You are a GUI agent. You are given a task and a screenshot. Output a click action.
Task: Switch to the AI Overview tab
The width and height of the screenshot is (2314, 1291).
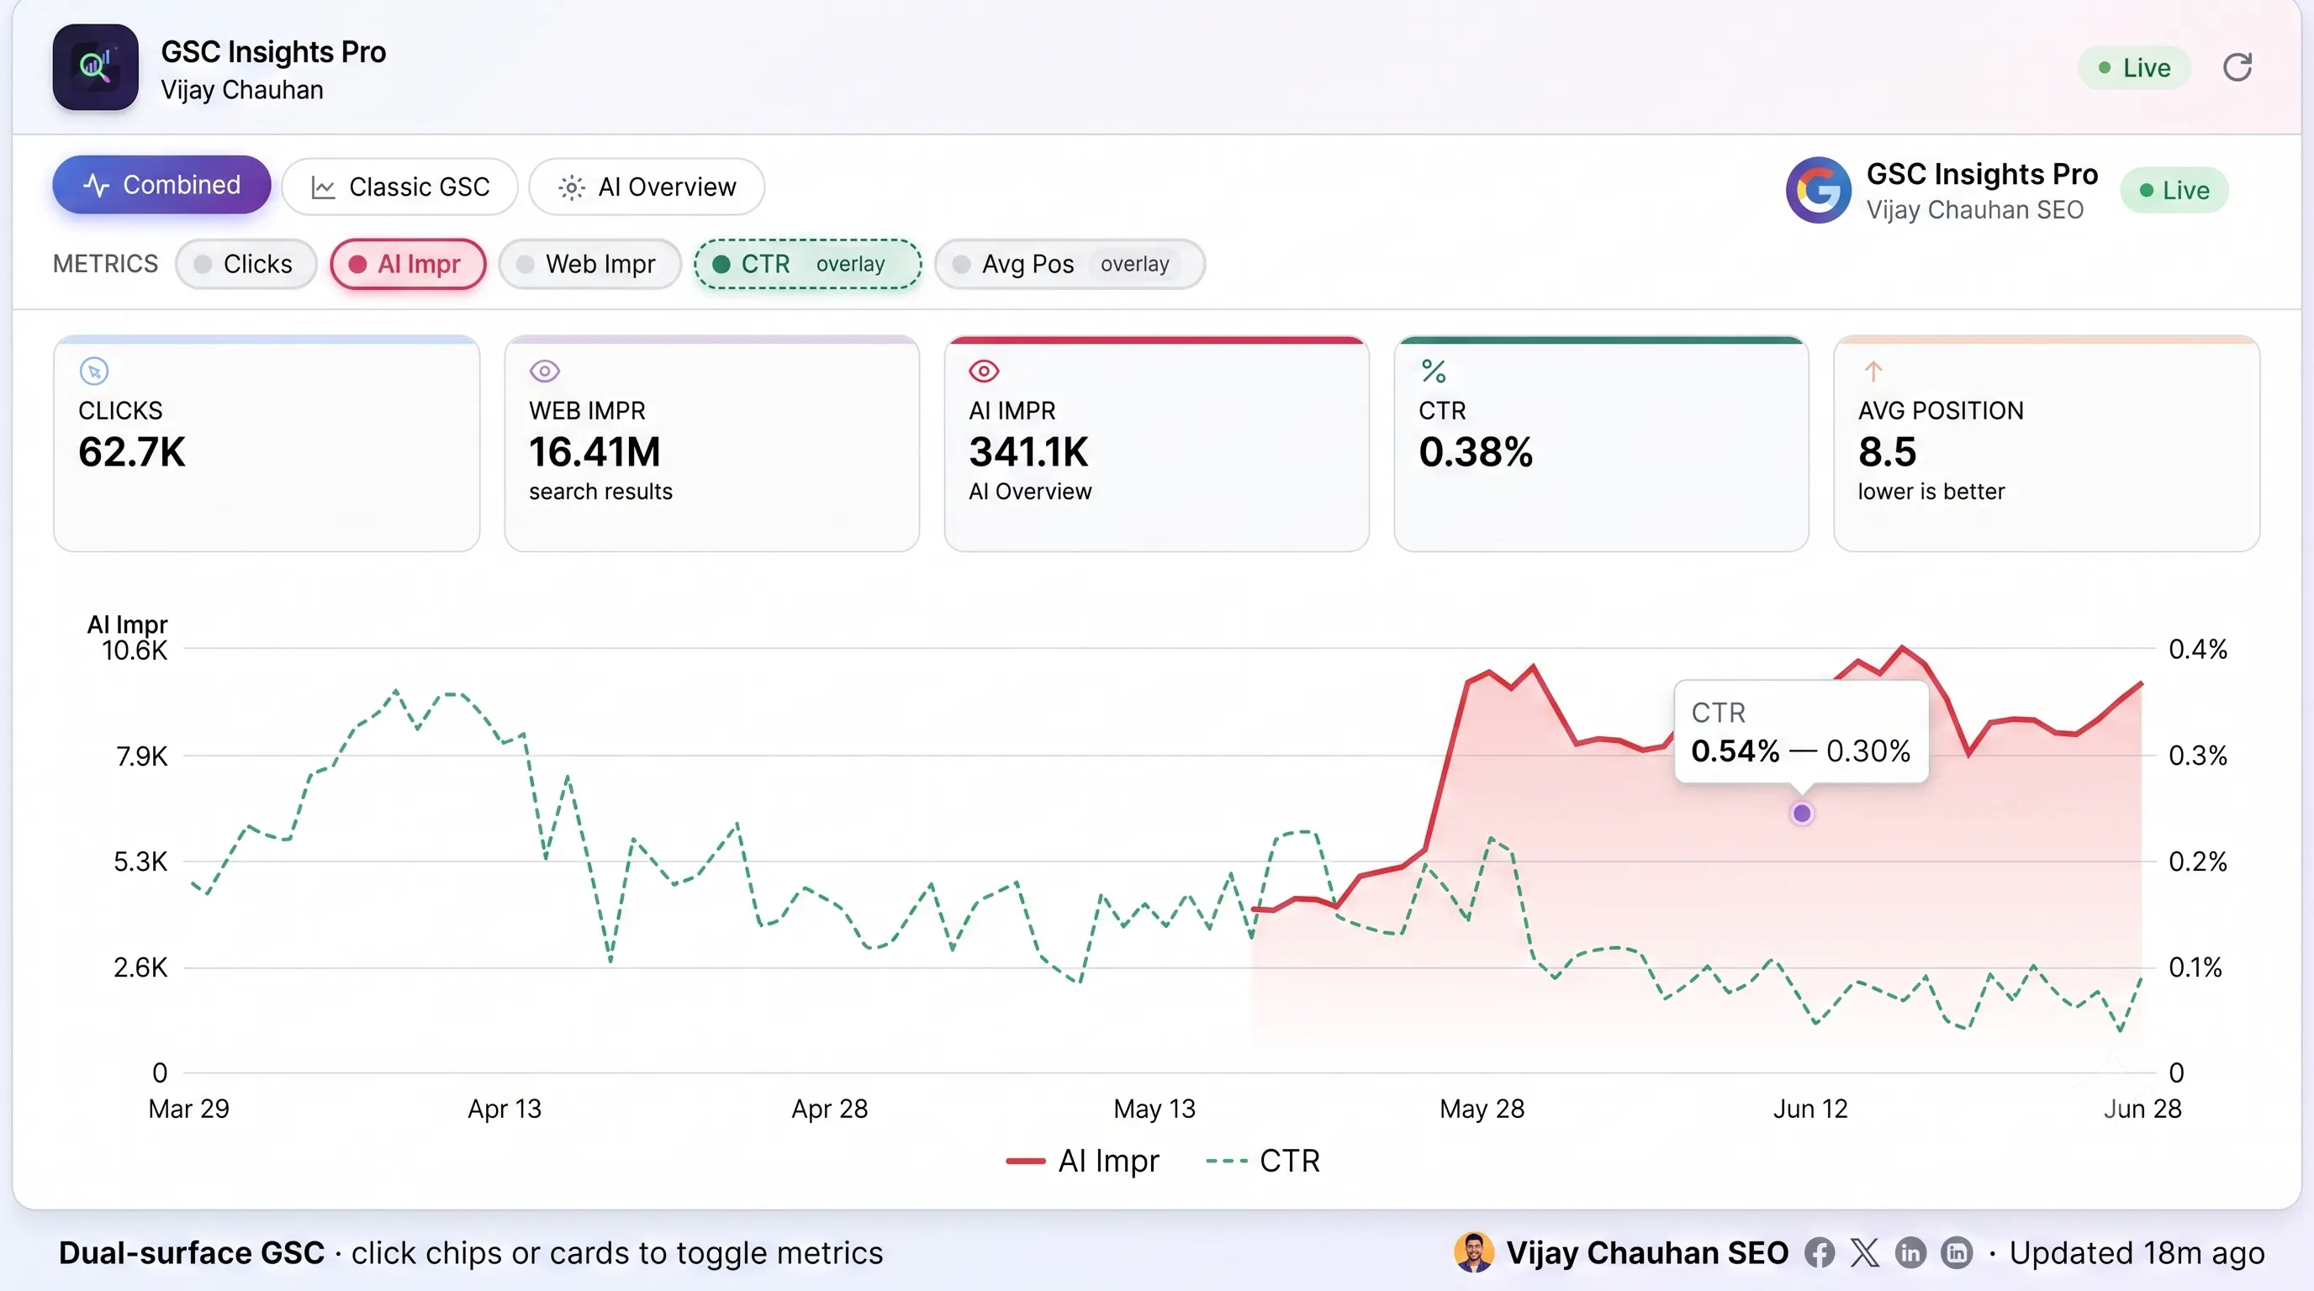(647, 187)
